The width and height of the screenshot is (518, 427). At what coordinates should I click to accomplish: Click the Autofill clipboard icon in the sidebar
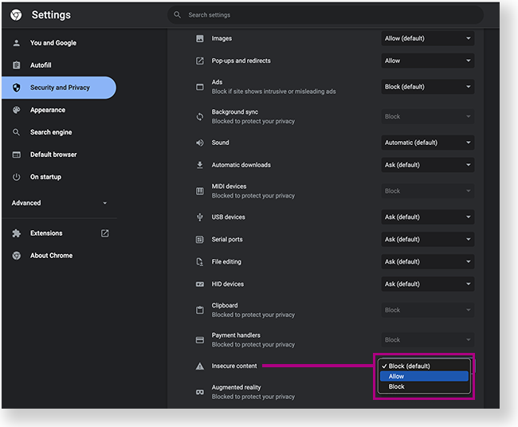coord(16,65)
